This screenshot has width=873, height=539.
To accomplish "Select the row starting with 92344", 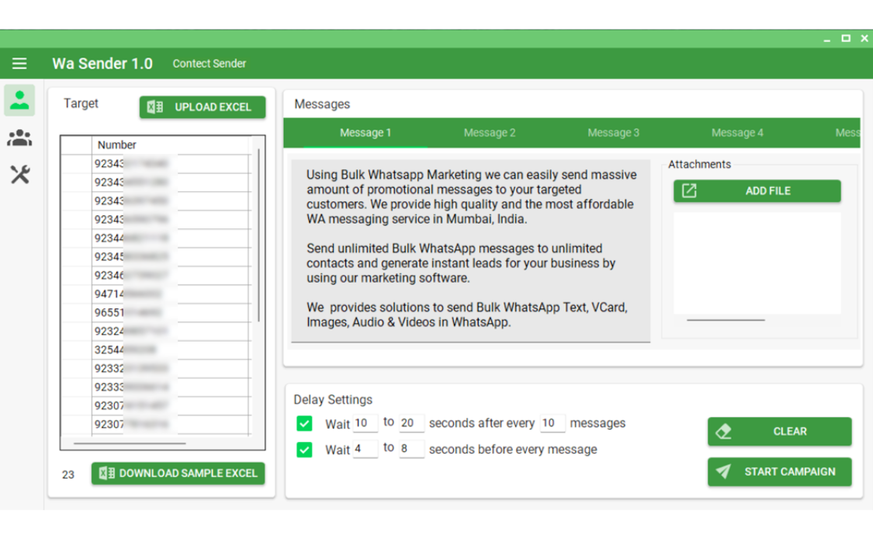I will pos(156,238).
